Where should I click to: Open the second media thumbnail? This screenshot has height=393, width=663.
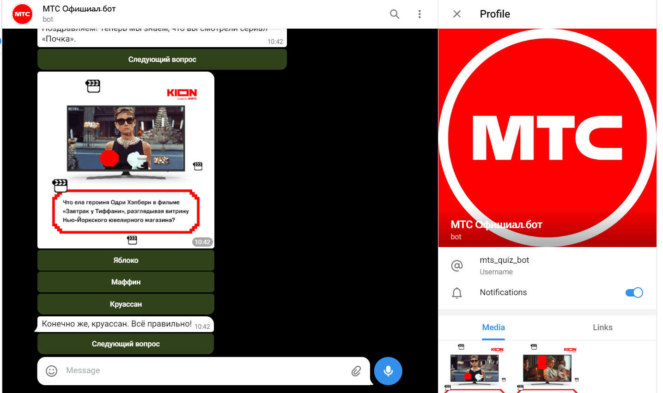click(x=547, y=368)
